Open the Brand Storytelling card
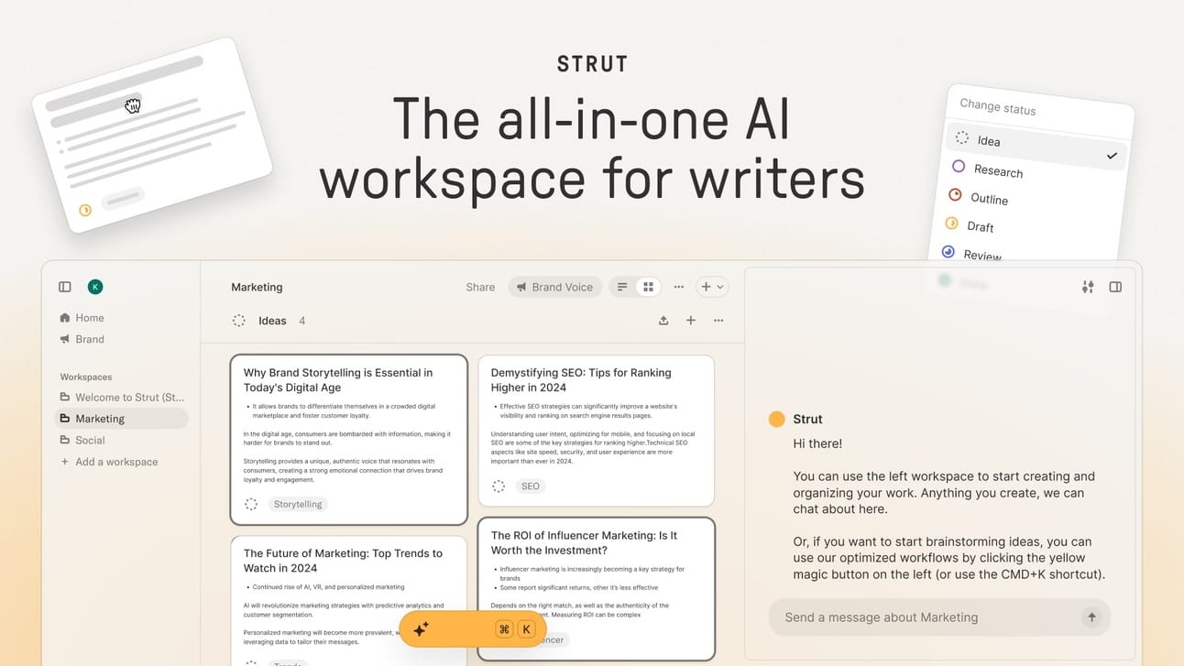Screen dimensions: 1184x666 click(x=348, y=440)
